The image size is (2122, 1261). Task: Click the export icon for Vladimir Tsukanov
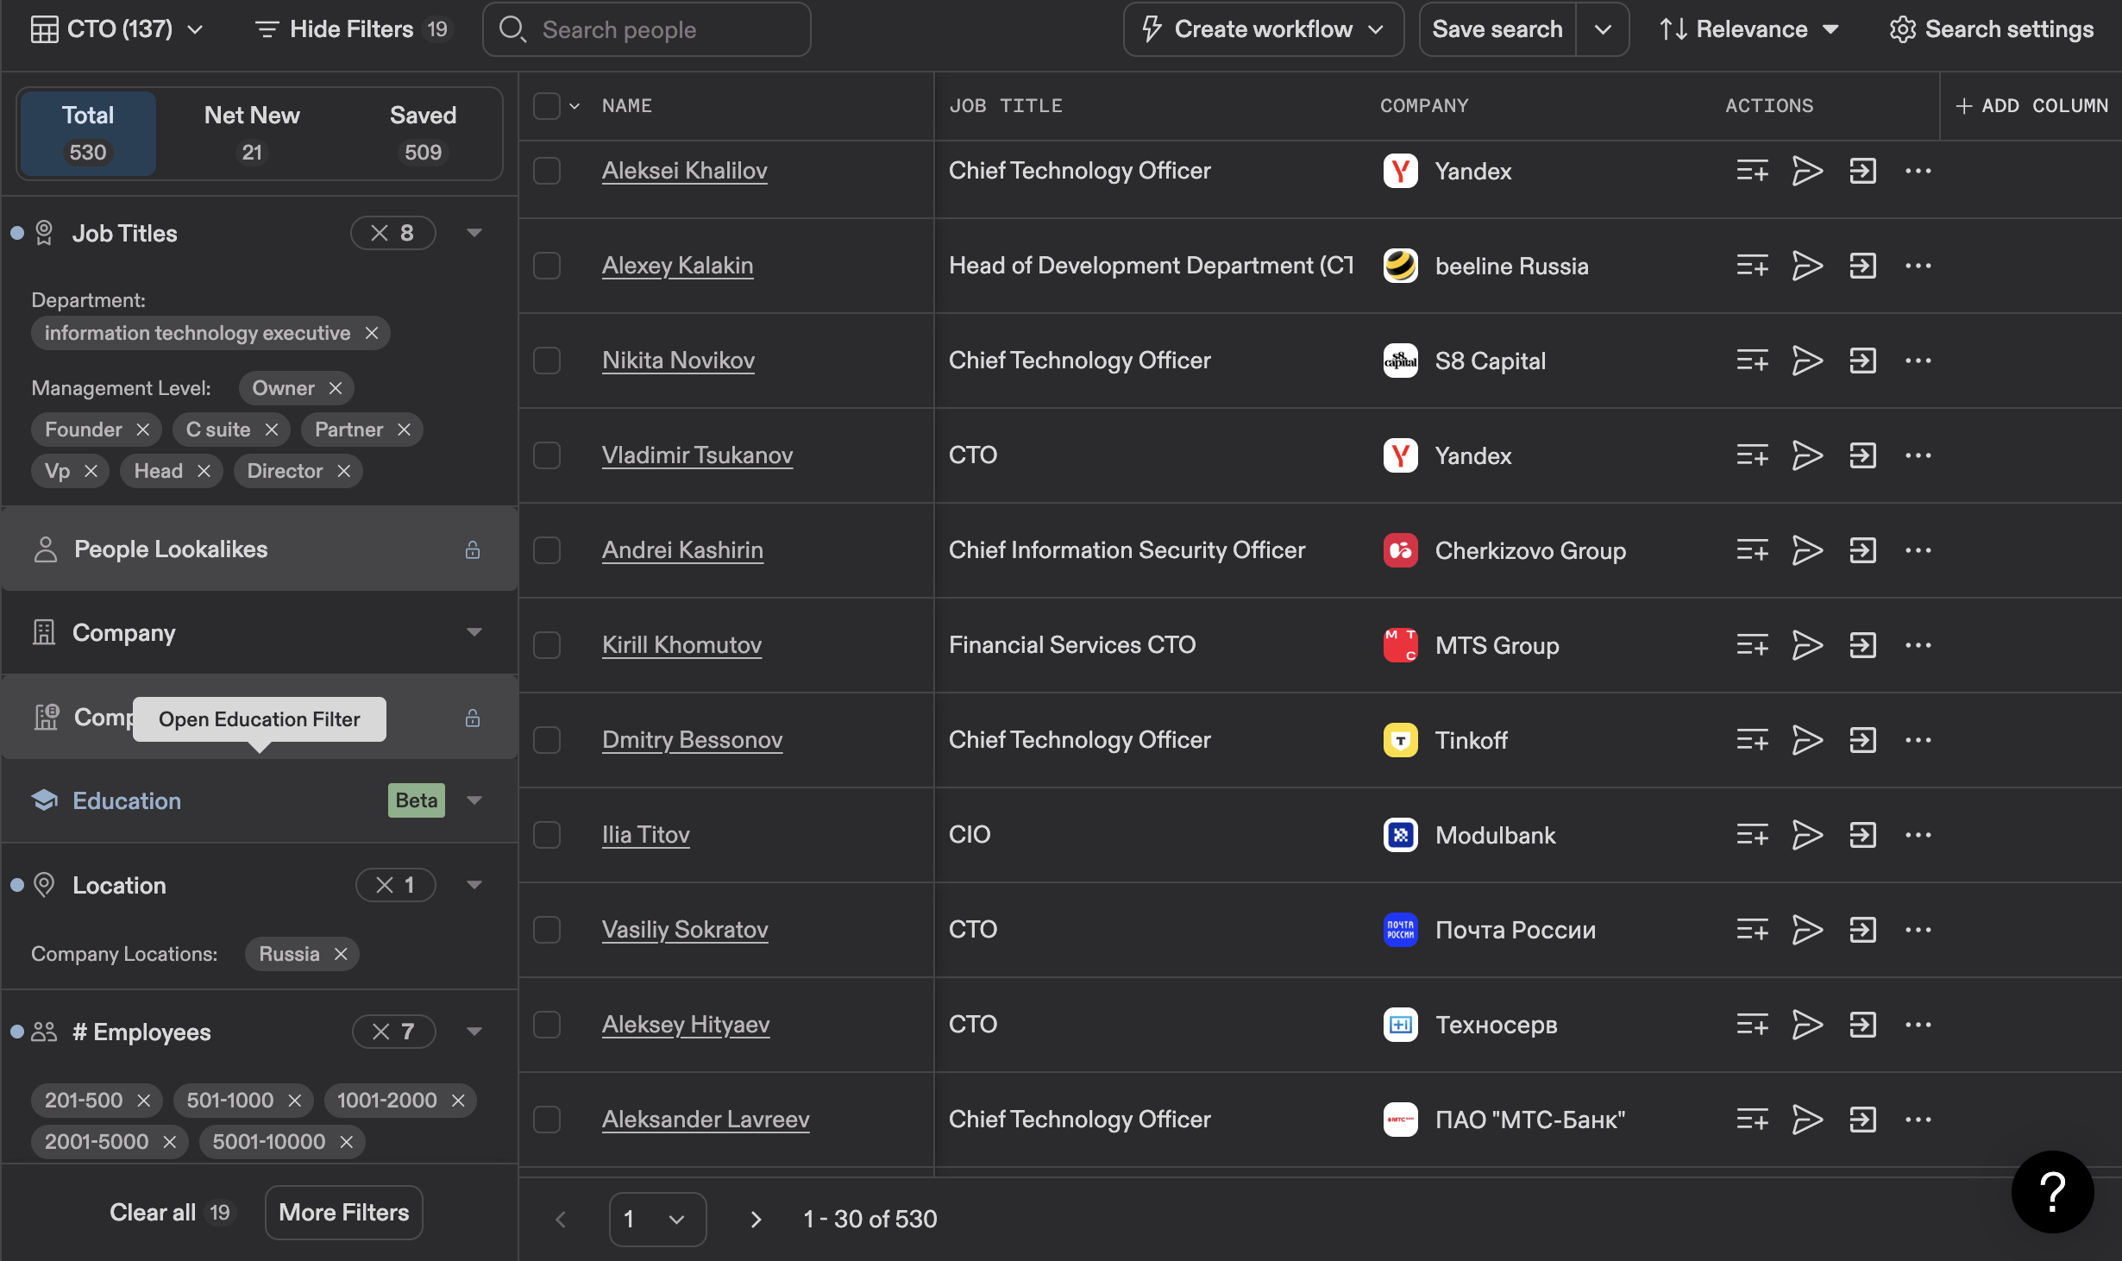coord(1862,455)
